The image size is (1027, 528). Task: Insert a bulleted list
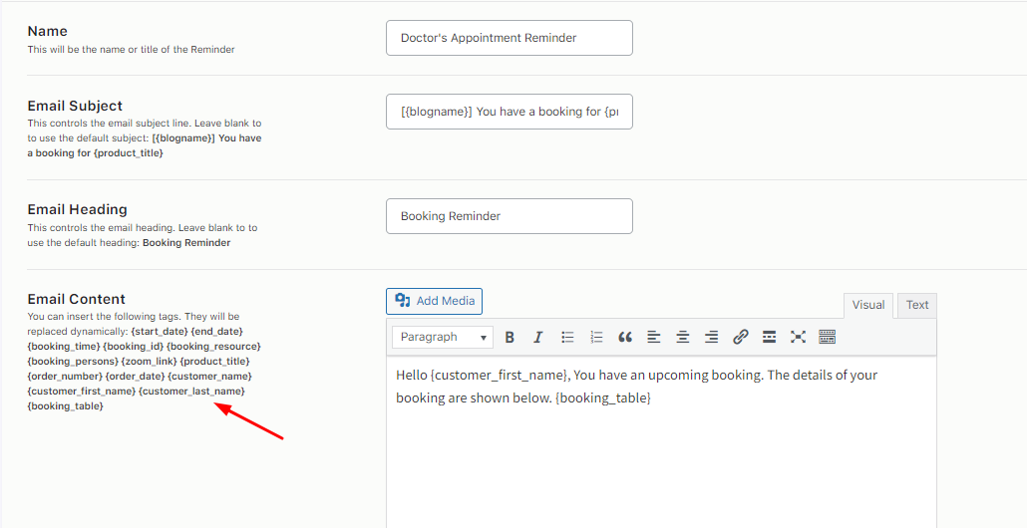(567, 337)
